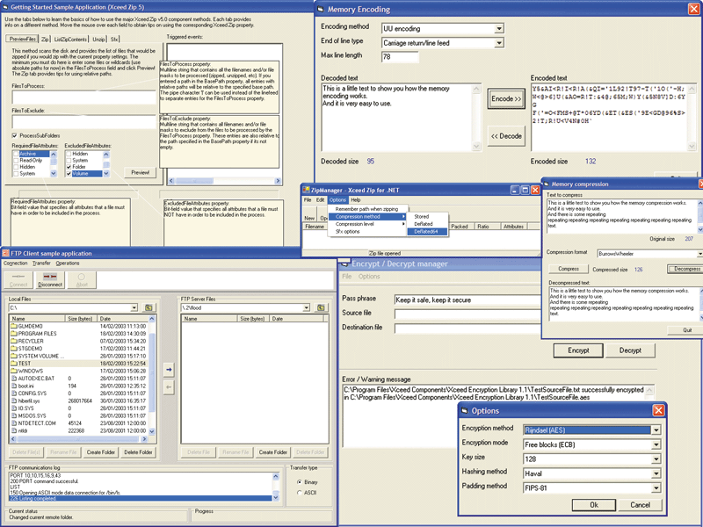
Task: Click the ntldr file icon
Action: 14,430
